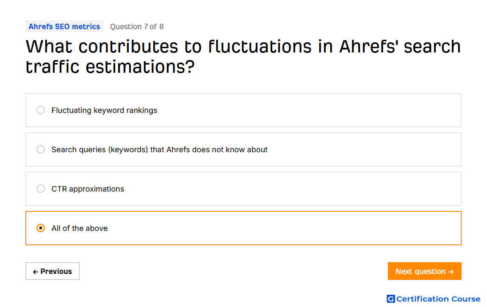The width and height of the screenshot is (487, 307).
Task: Select radio for unknown search queries option
Action: tap(41, 149)
